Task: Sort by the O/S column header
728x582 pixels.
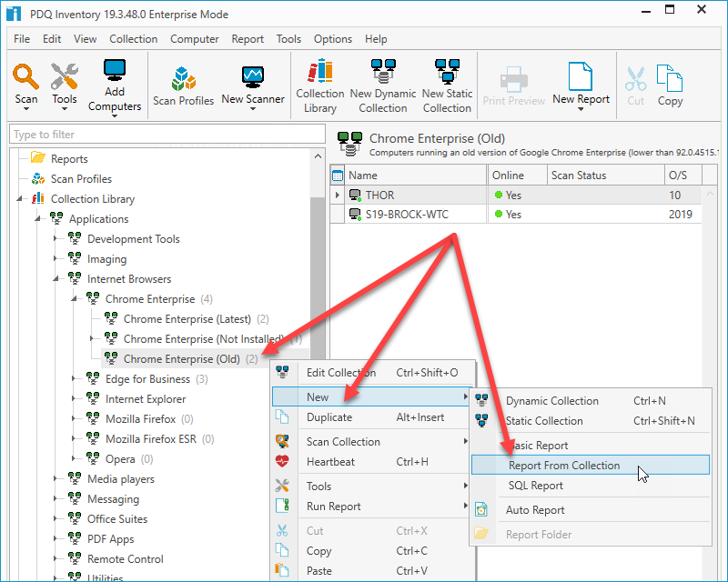Action: [x=683, y=176]
